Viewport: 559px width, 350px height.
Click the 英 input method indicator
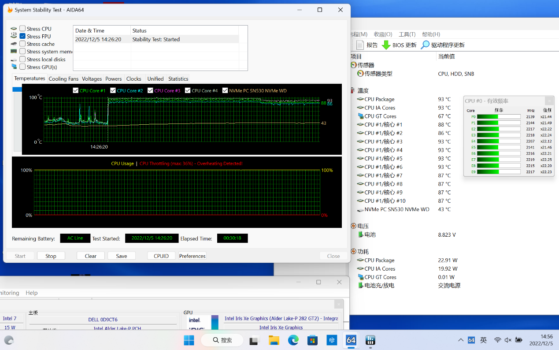coord(484,340)
